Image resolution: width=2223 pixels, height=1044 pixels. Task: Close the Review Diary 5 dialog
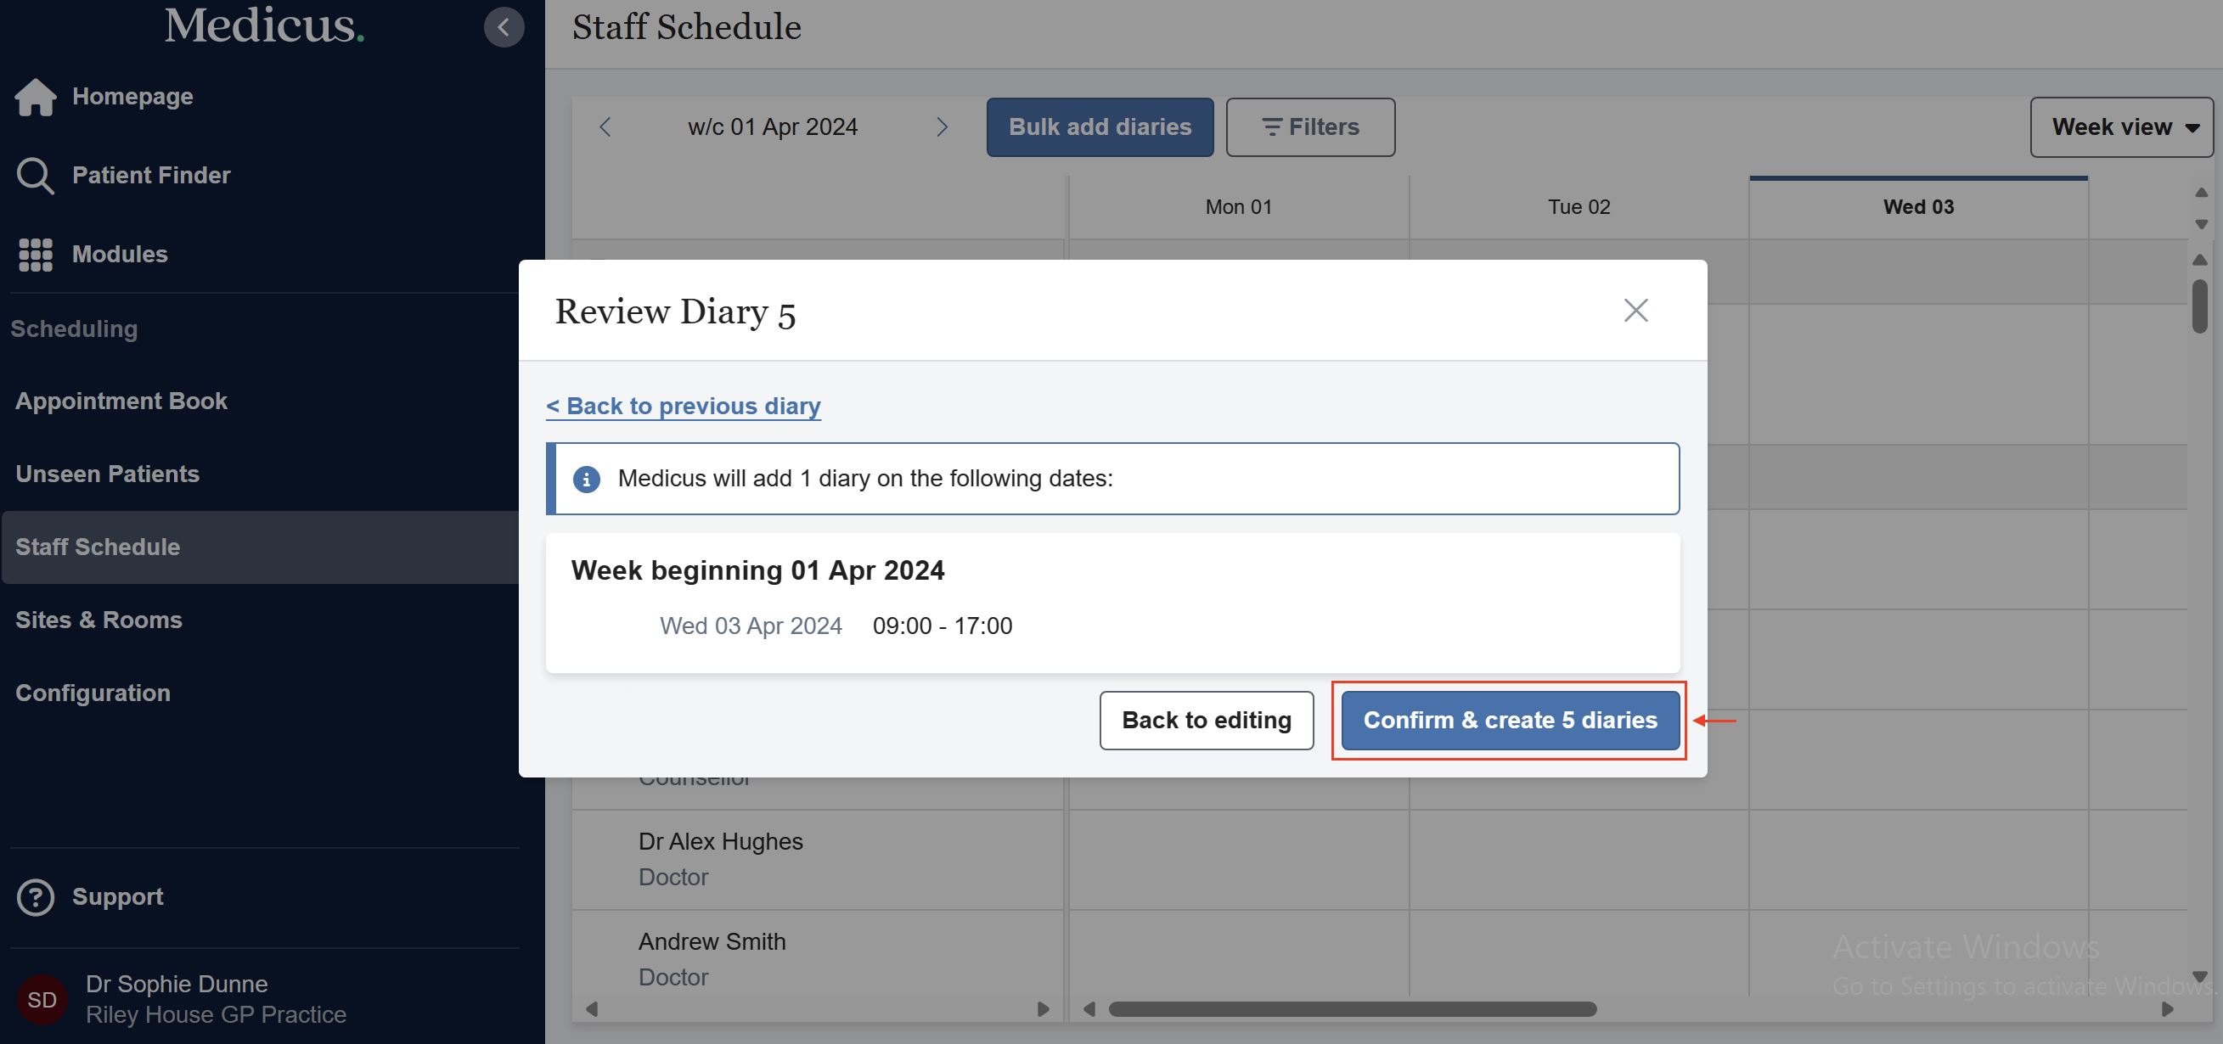tap(1635, 311)
